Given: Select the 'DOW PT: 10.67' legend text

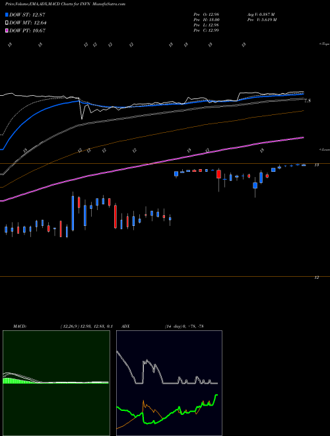Looking at the screenshot, I should tap(27, 30).
